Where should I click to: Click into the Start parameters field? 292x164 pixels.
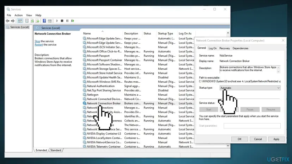point(252,126)
